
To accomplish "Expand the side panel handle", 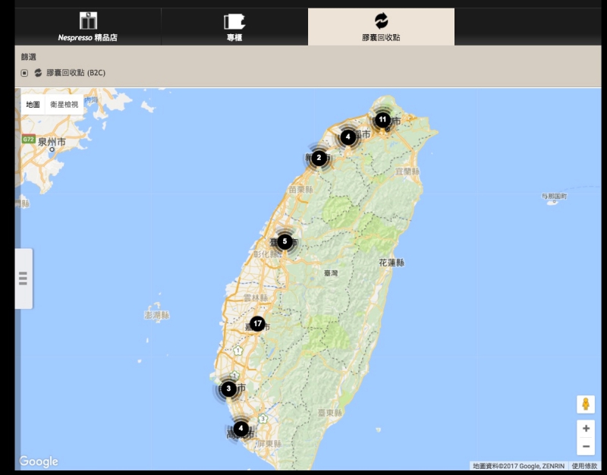I will 24,278.
